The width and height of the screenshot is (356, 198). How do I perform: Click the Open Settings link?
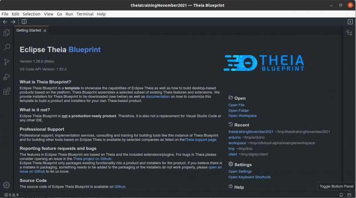[x=240, y=171]
